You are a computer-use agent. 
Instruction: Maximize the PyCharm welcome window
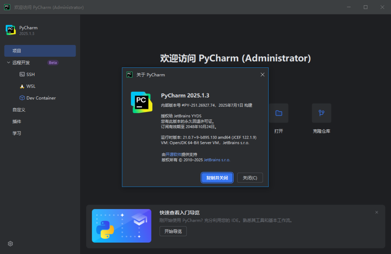tap(365, 7)
